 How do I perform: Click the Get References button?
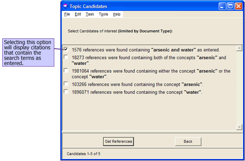tap(118, 141)
